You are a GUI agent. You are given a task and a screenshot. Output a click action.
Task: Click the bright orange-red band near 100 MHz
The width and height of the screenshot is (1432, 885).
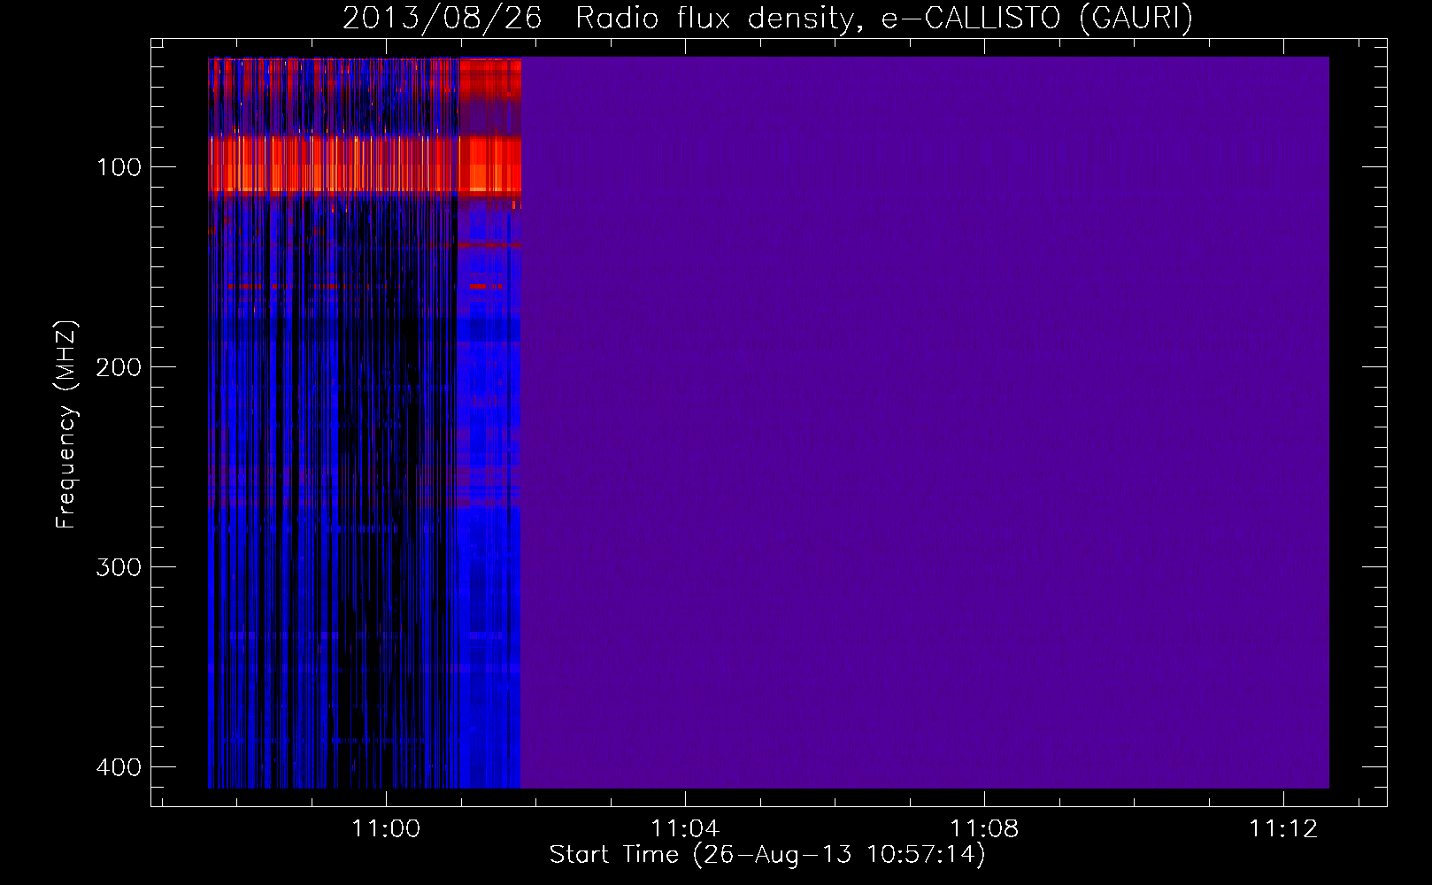click(x=365, y=165)
